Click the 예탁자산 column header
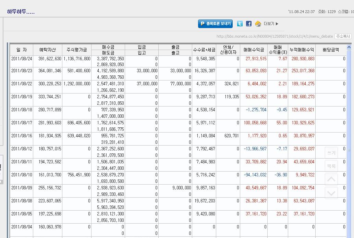The height and width of the screenshot is (238, 354). pos(47,50)
